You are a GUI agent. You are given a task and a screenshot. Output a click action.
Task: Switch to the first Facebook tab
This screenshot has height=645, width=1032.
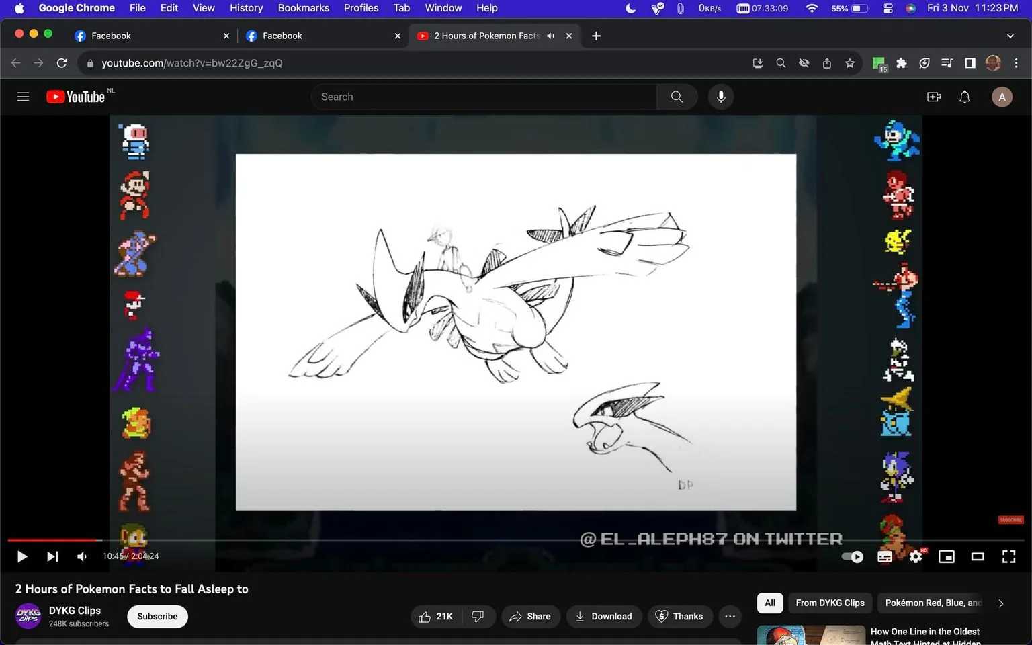pos(151,36)
